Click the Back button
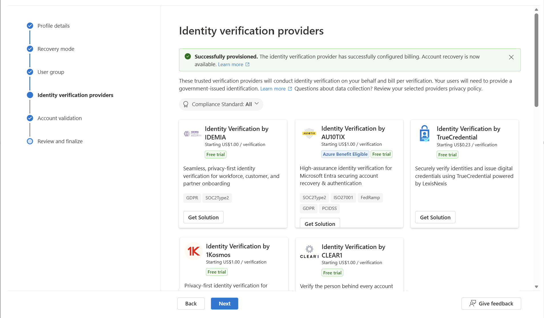The width and height of the screenshot is (544, 318). tap(191, 304)
